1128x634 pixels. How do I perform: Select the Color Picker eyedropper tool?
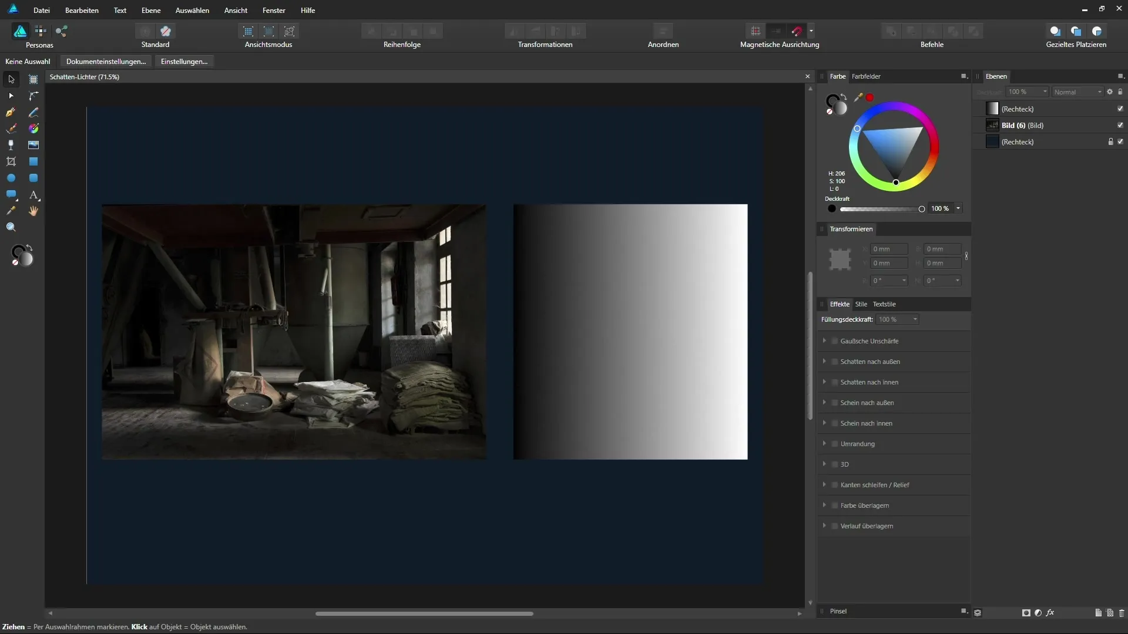tap(11, 211)
